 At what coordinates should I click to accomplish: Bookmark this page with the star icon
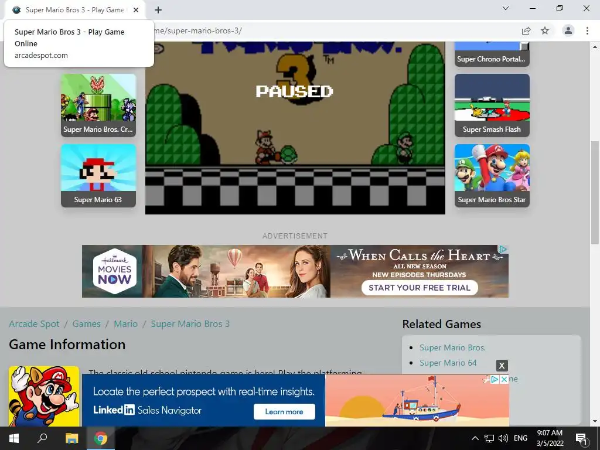(545, 30)
